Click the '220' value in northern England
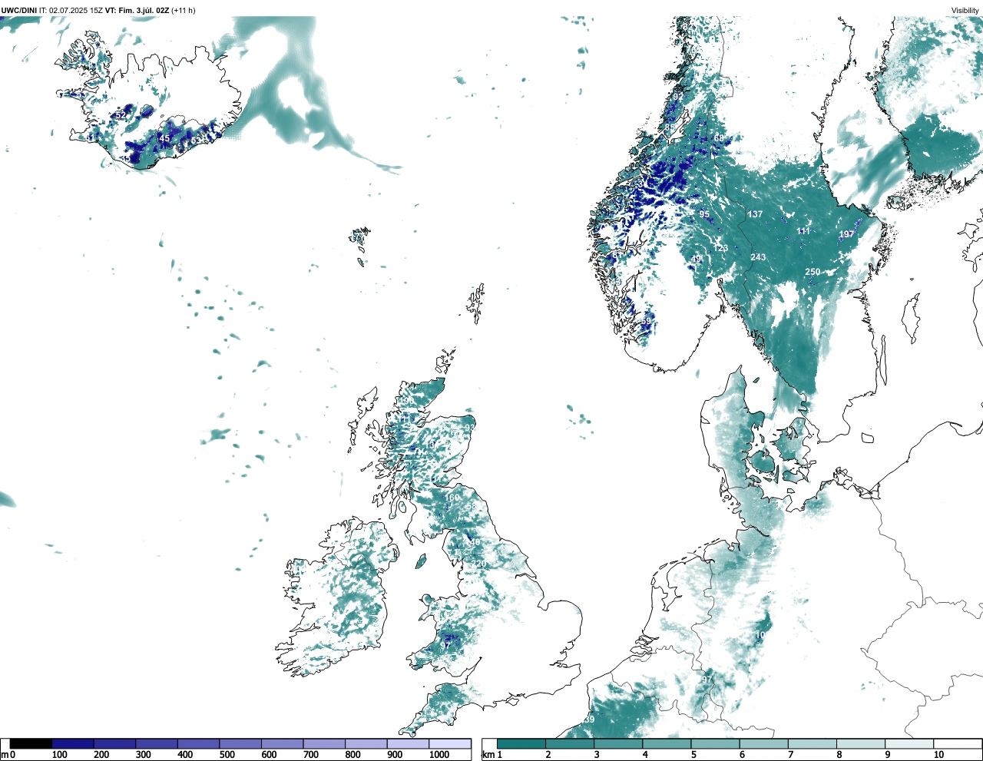The height and width of the screenshot is (761, 983). [x=479, y=564]
